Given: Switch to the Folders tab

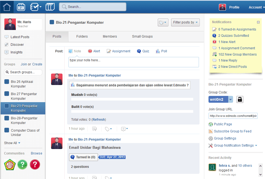Looking at the screenshot, I should [82, 37].
